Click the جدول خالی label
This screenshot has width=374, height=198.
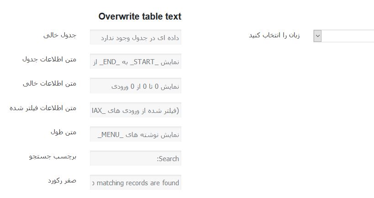pos(60,35)
